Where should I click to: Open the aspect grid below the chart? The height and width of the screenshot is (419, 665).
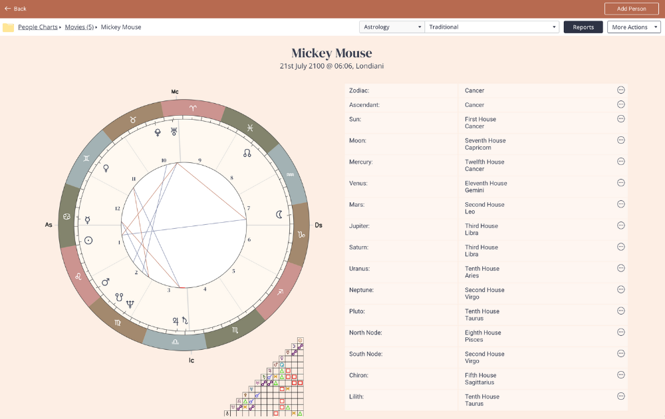point(264,377)
